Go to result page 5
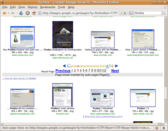The image size is (168, 131). pyautogui.click(x=83, y=70)
